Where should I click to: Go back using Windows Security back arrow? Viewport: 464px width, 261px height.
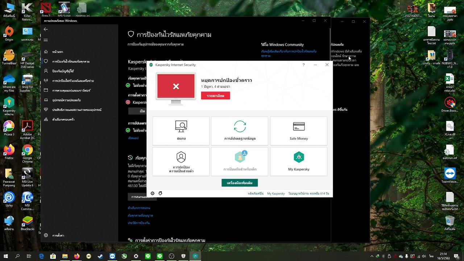pyautogui.click(x=46, y=29)
